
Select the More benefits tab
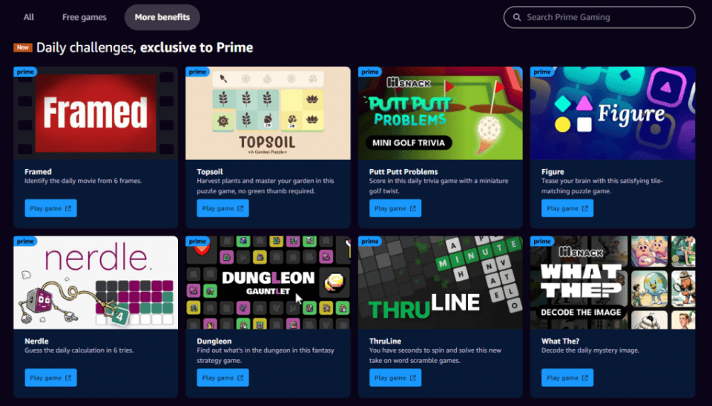pyautogui.click(x=162, y=17)
